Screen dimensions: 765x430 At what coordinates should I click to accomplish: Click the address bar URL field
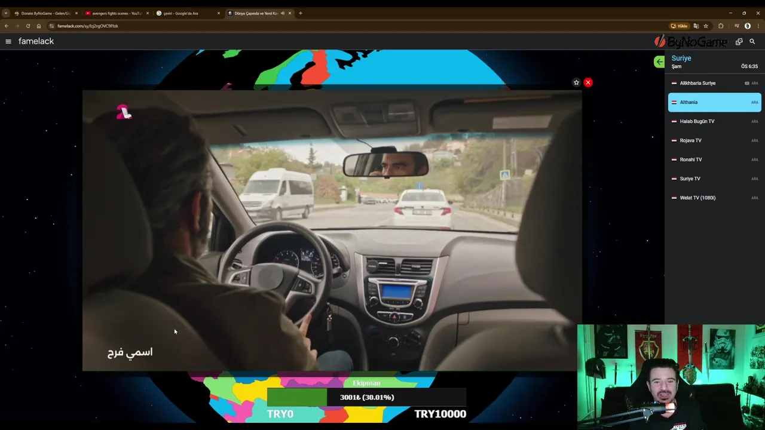359,26
